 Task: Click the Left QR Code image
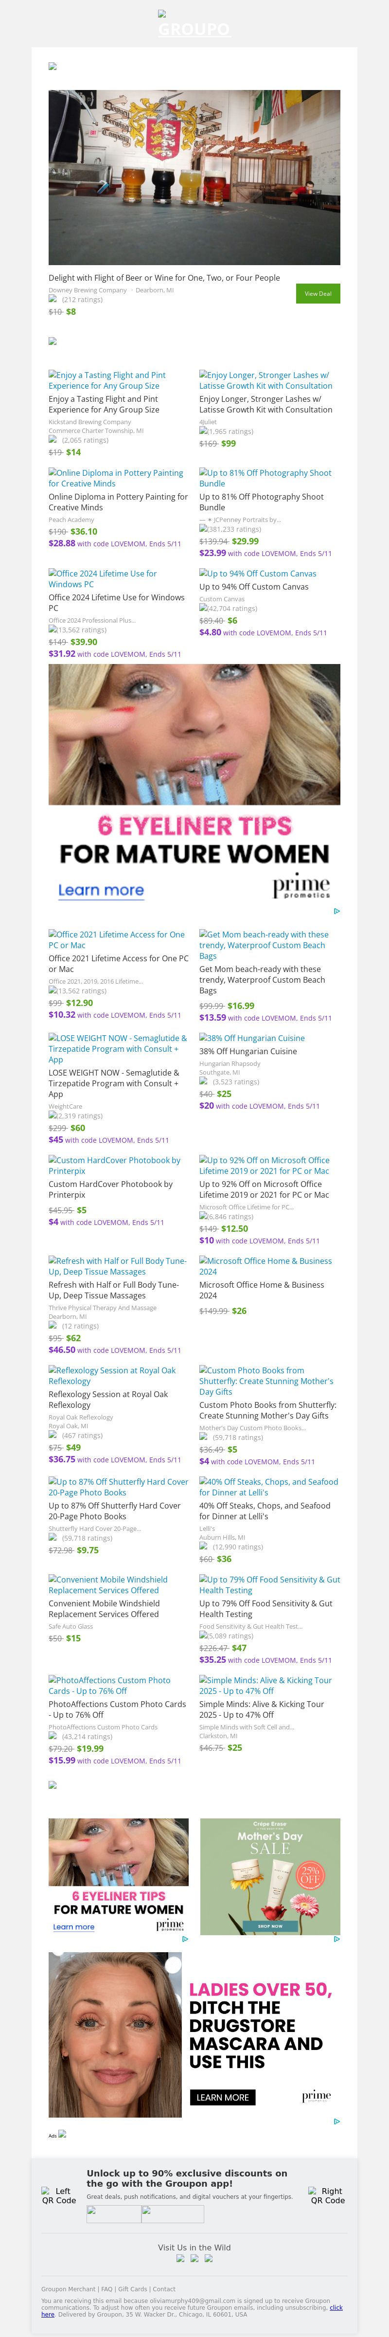59,2195
